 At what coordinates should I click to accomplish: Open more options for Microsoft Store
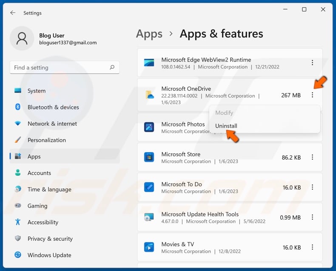coord(312,157)
